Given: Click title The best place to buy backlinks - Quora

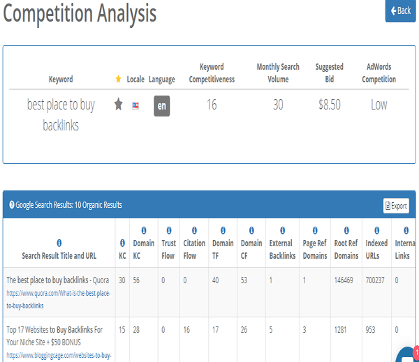Looking at the screenshot, I should point(58,280).
